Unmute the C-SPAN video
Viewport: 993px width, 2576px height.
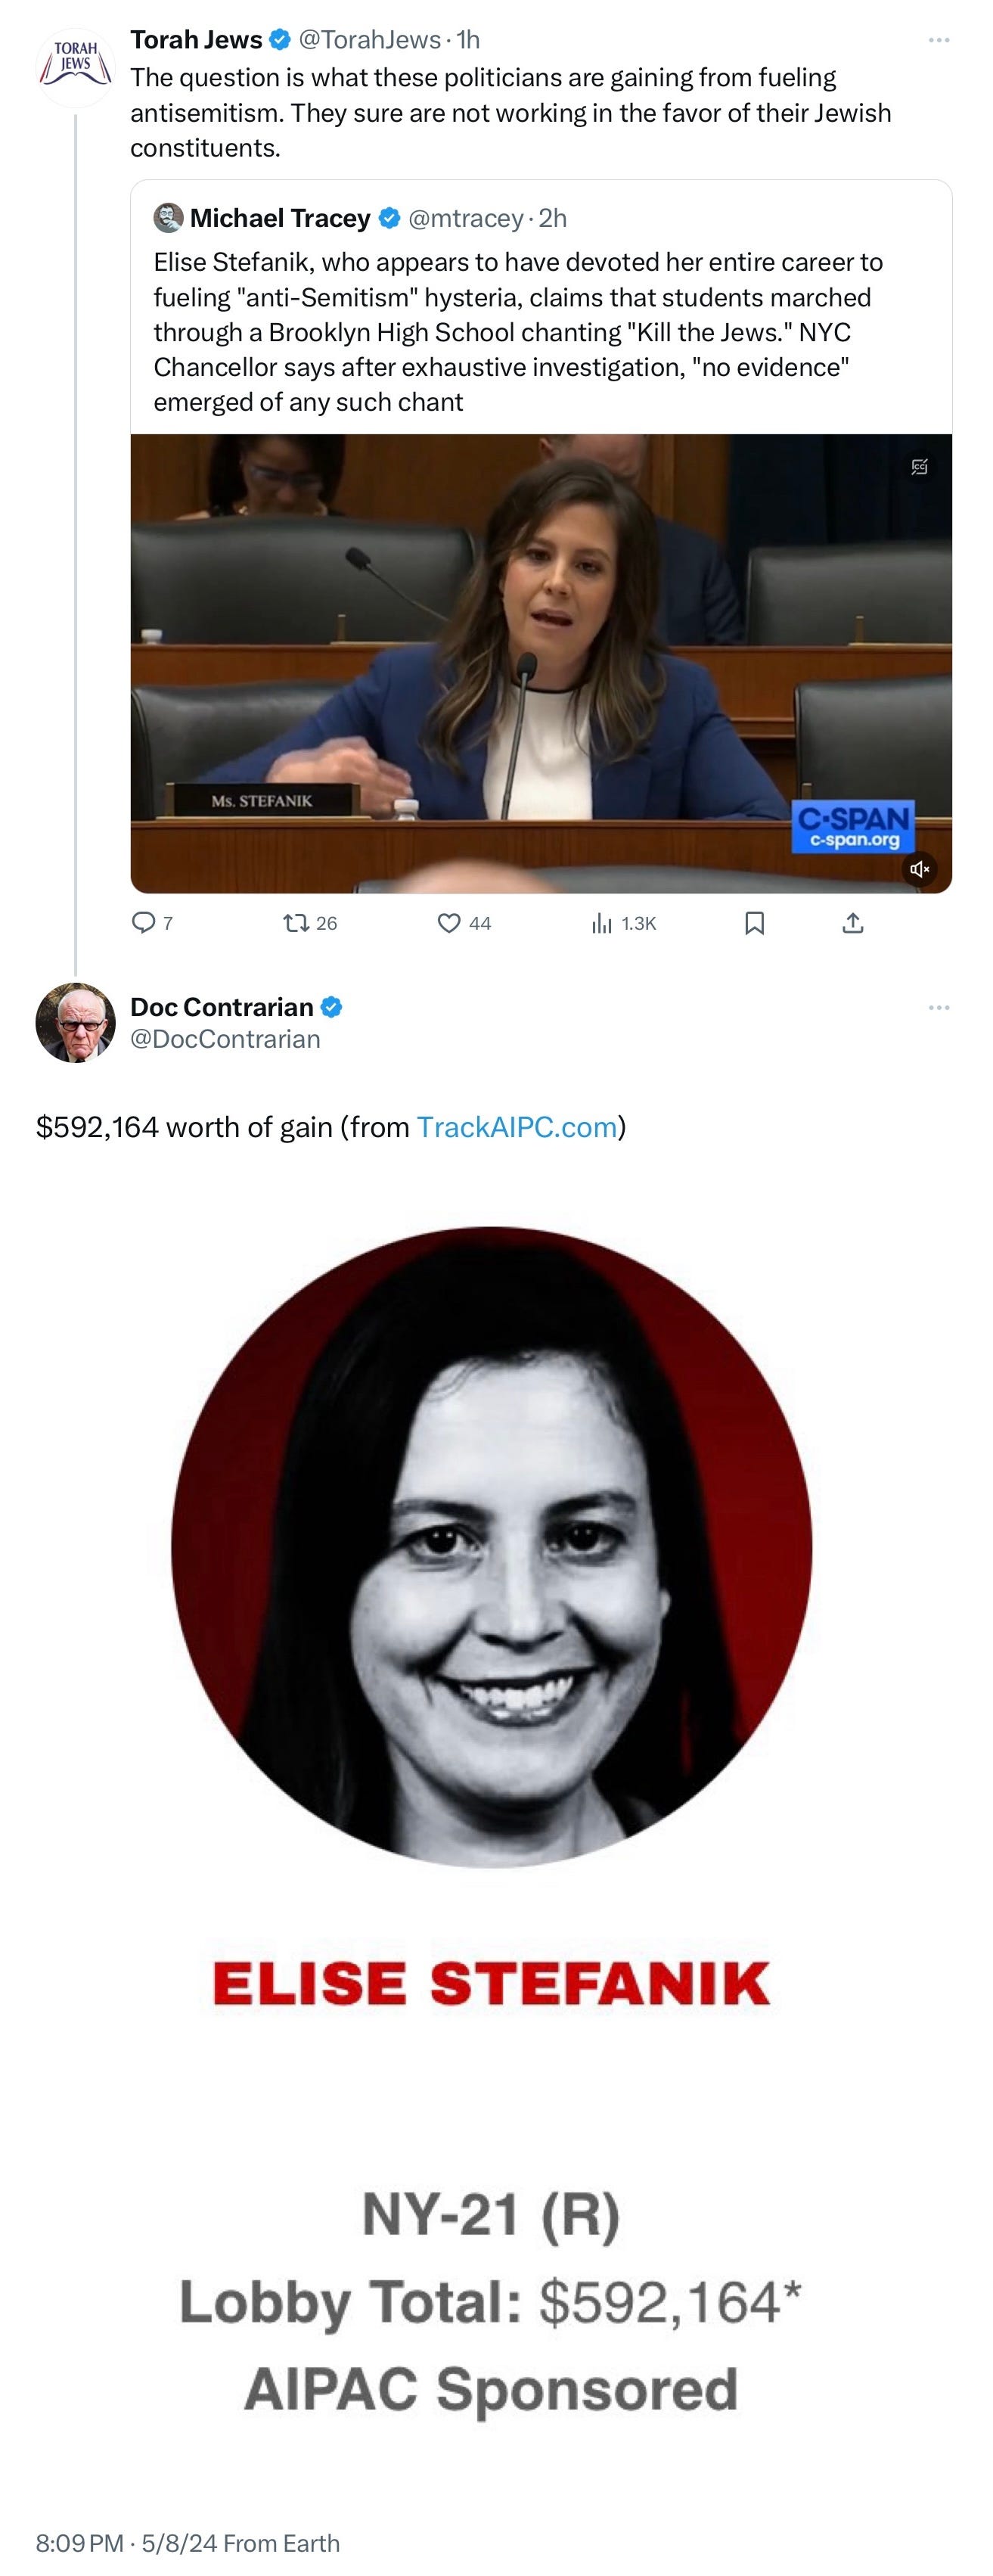click(919, 869)
